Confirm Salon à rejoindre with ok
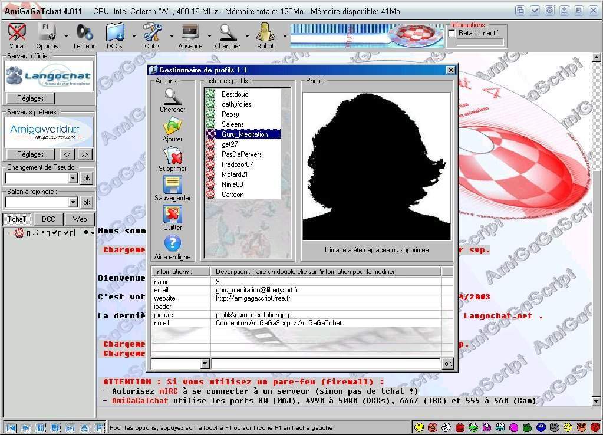The width and height of the screenshot is (603, 435). (x=87, y=202)
